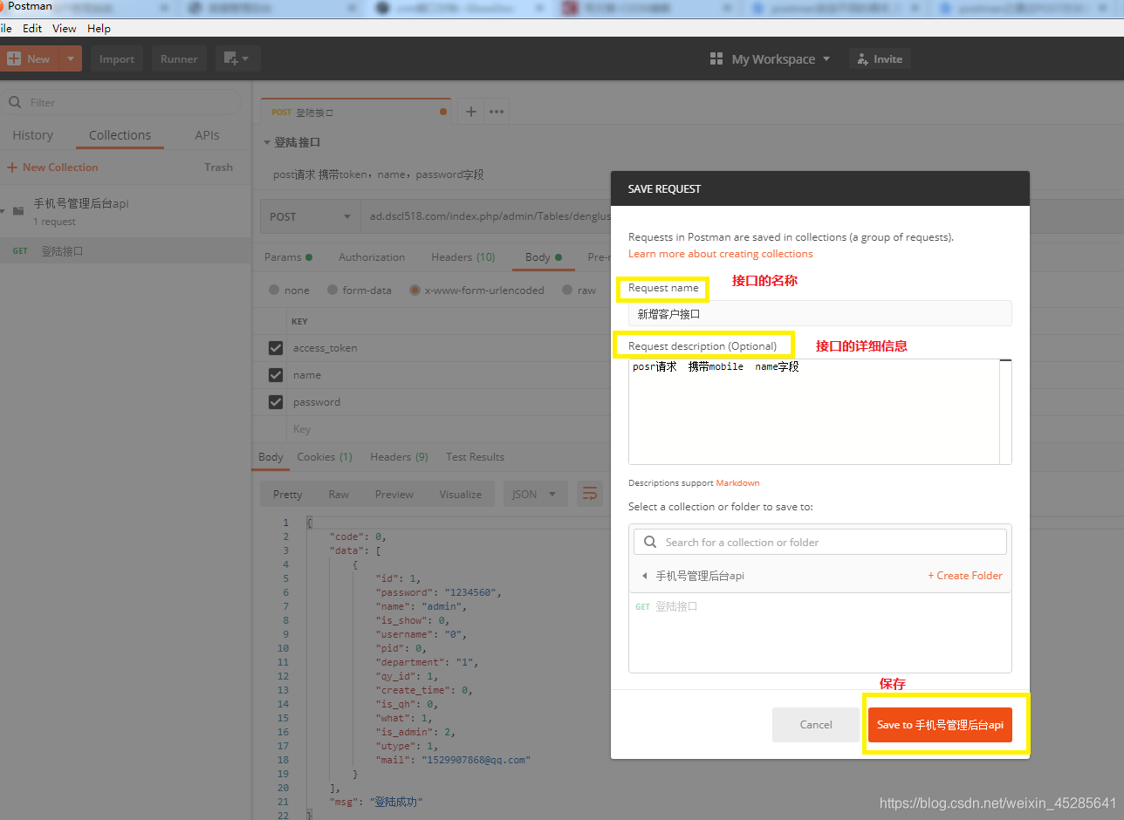Open the Authorization tab
1124x820 pixels.
pos(372,257)
